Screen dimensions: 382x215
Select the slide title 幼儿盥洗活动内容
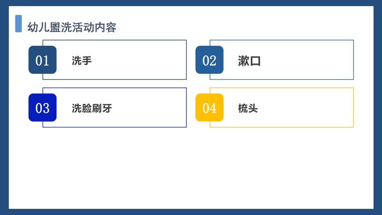(72, 27)
